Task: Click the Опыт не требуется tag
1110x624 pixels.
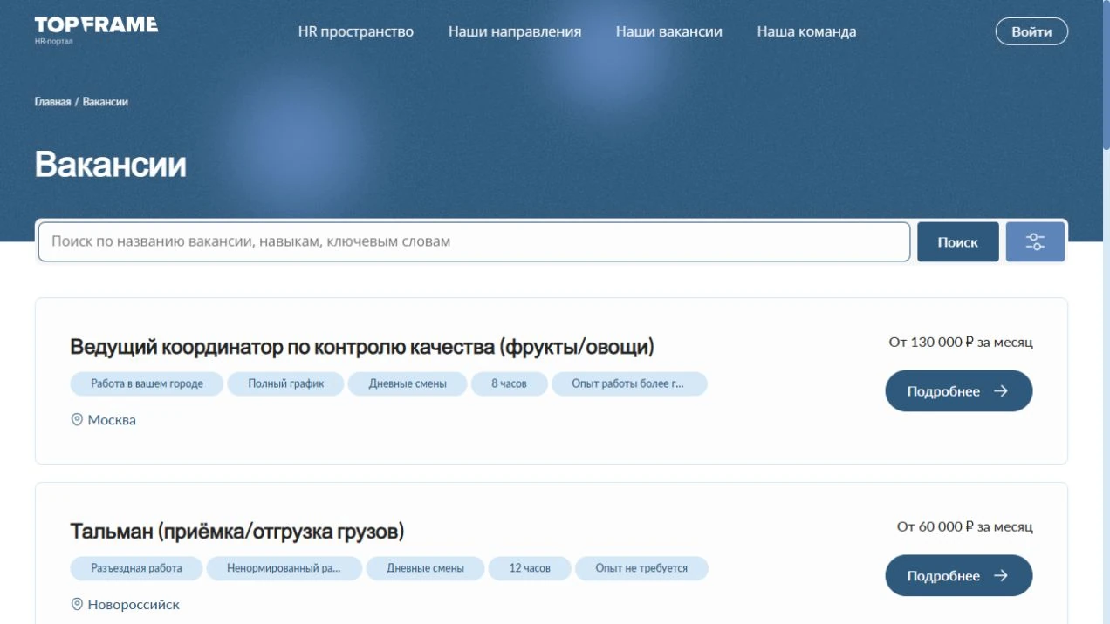Action: [x=641, y=569]
